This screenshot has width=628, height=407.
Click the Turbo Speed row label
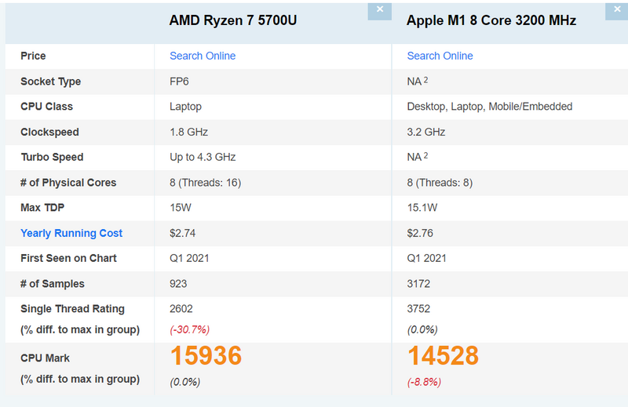(52, 158)
